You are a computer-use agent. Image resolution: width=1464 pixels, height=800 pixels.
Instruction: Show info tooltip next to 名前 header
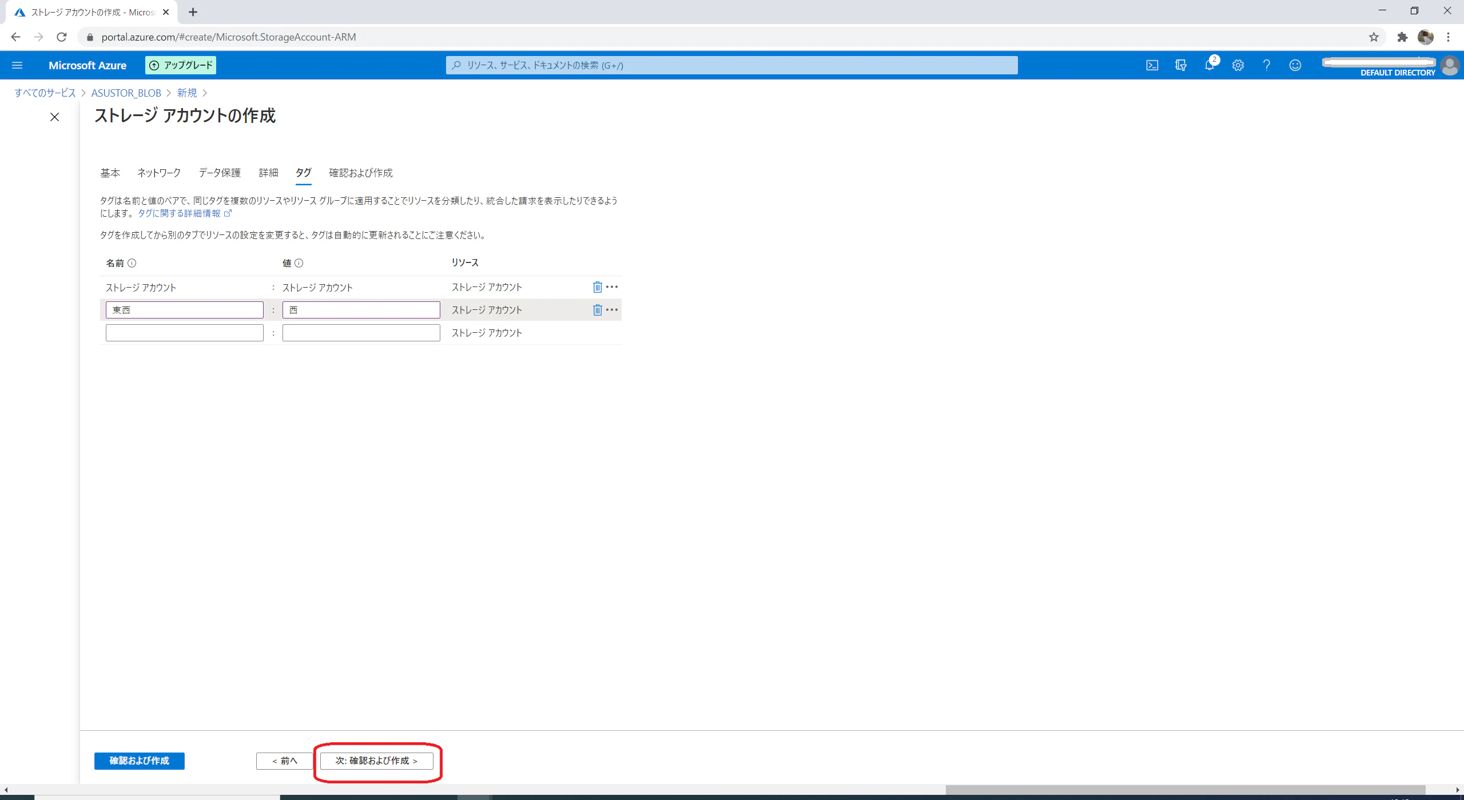[132, 263]
